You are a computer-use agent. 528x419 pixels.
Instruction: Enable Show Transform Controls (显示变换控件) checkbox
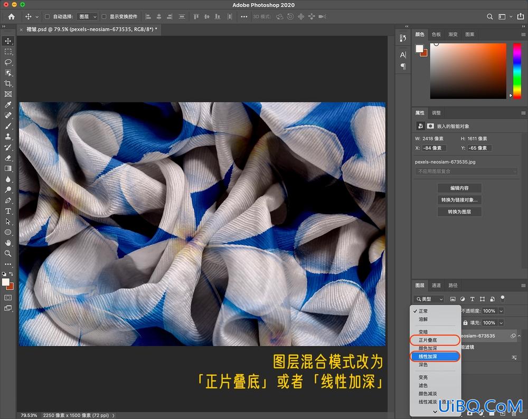(x=103, y=16)
